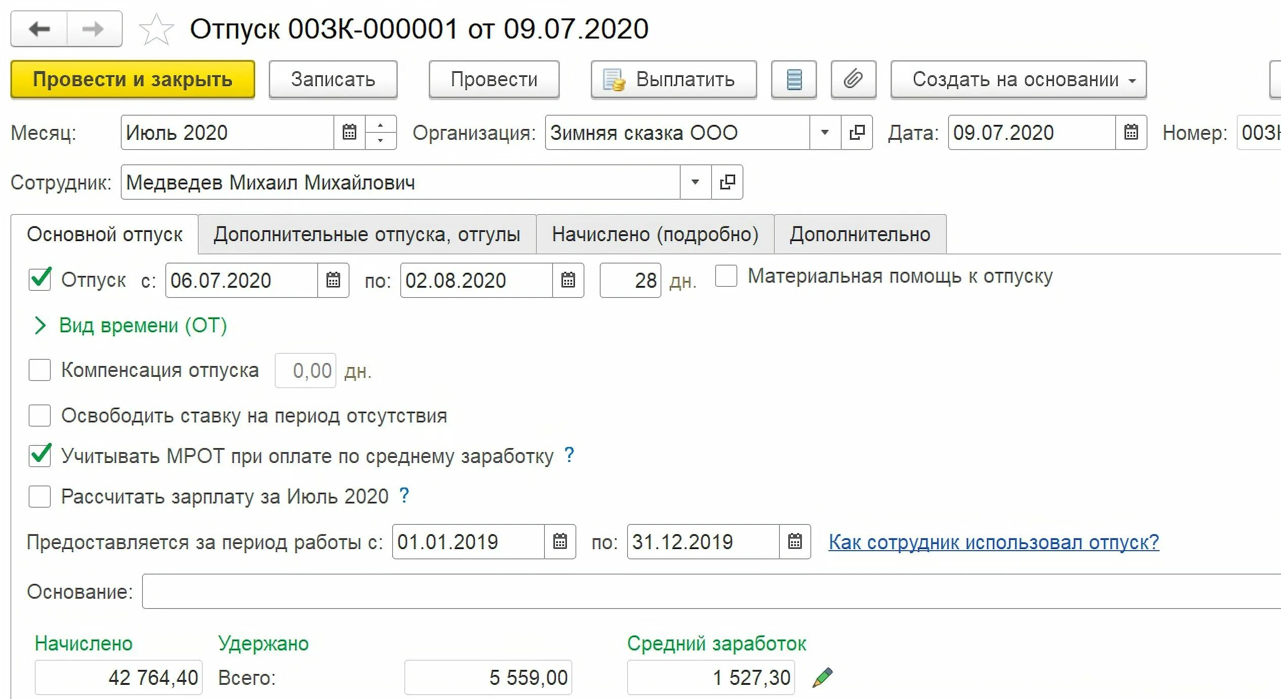Open Как сотрудник использовал отпуск link
1281x699 pixels.
[x=993, y=542]
